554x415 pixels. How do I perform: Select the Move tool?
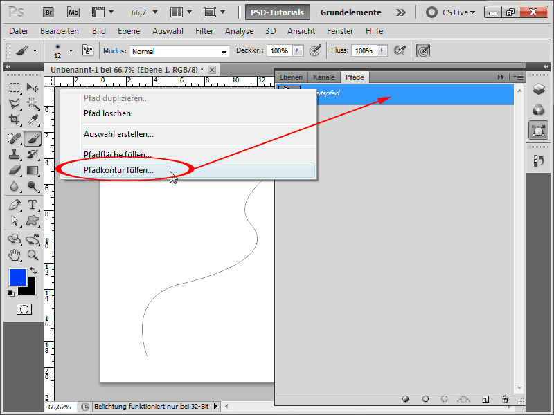point(33,87)
